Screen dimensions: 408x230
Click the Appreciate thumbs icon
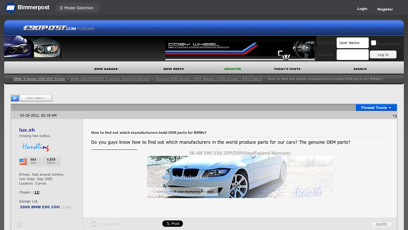point(94,224)
